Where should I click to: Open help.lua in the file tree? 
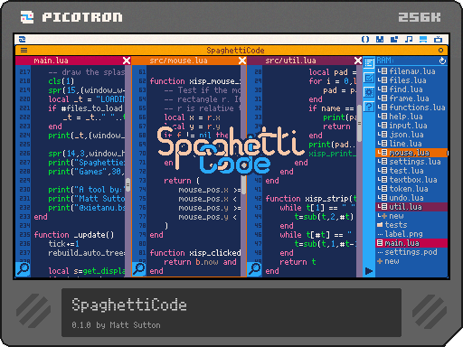click(411, 117)
